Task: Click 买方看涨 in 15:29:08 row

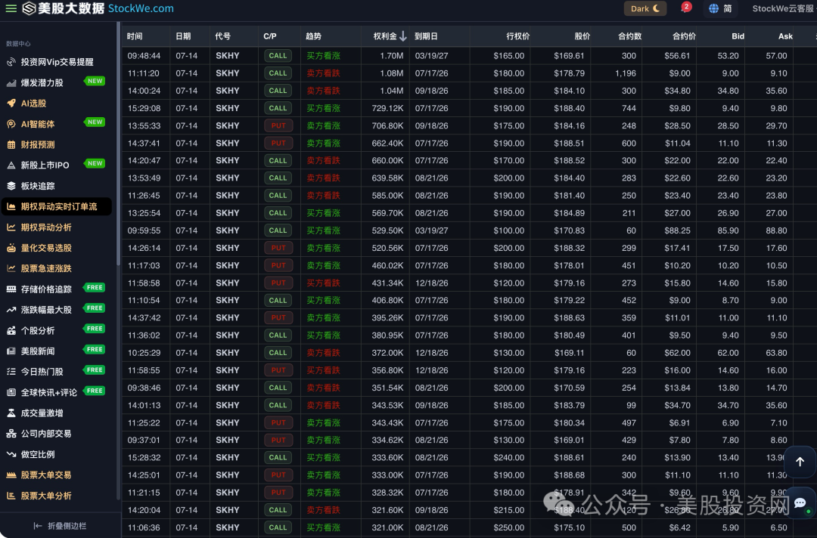Action: coord(323,108)
